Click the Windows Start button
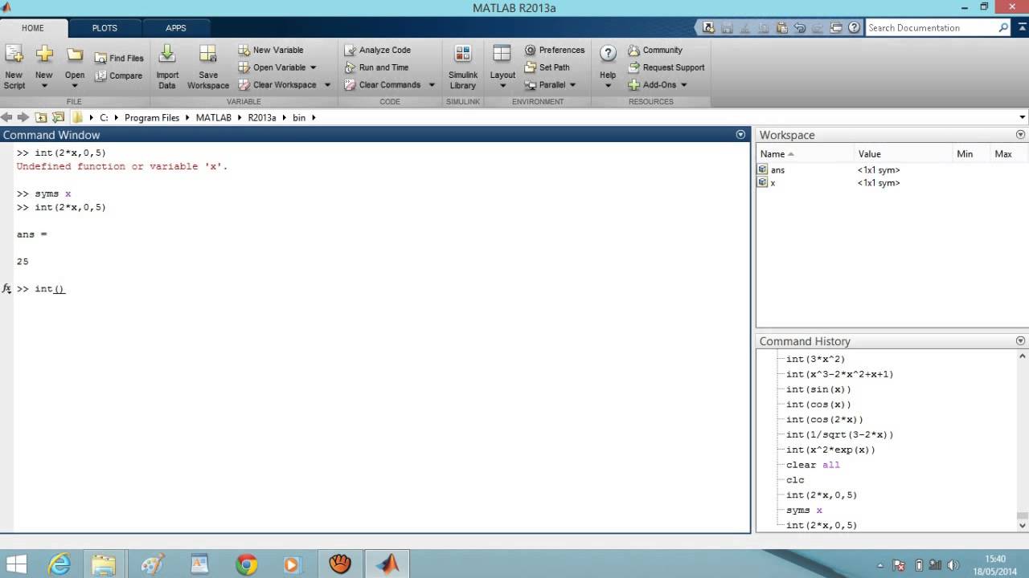This screenshot has width=1029, height=578. tap(16, 564)
